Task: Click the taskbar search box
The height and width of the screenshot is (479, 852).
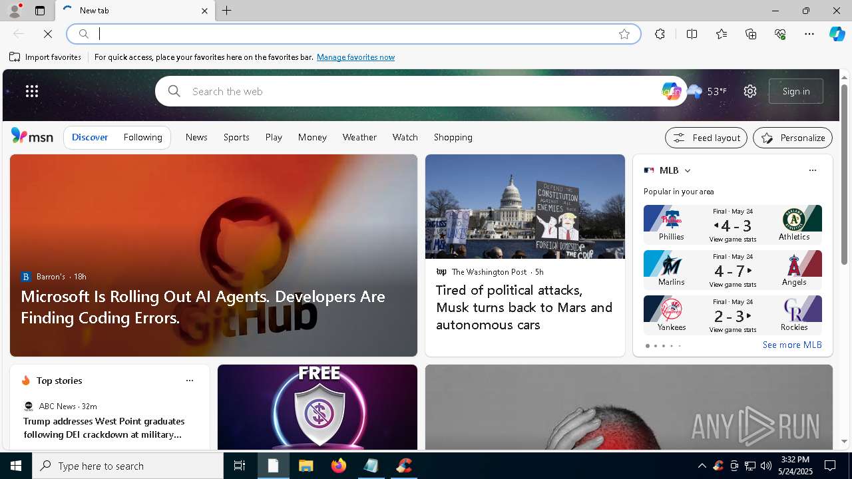Action: [128, 466]
